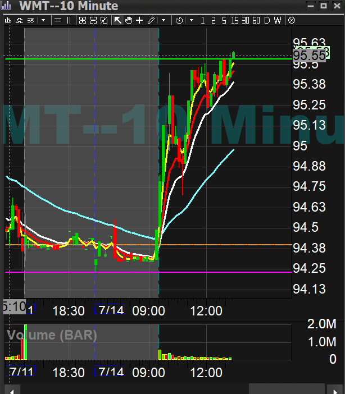Viewport: 345px width, 394px height.
Task: Click the chart settings list icon
Action: [x=31, y=20]
